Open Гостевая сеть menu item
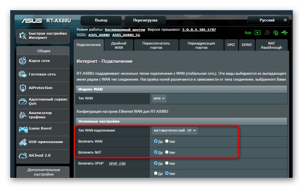Viewport: 303px width, 188px height. [x=43, y=75]
